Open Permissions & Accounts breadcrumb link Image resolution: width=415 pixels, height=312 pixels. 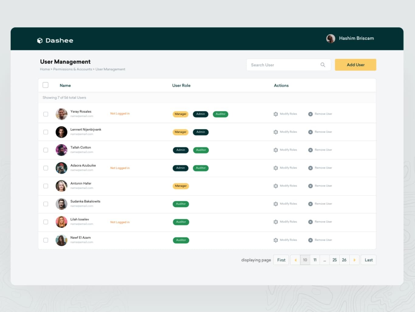tap(73, 69)
